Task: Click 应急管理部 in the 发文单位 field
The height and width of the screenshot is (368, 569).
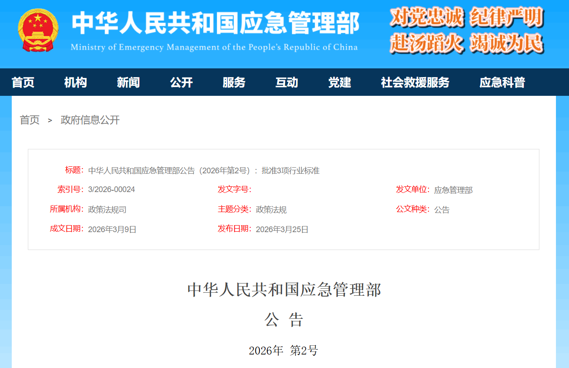Action: pos(452,189)
